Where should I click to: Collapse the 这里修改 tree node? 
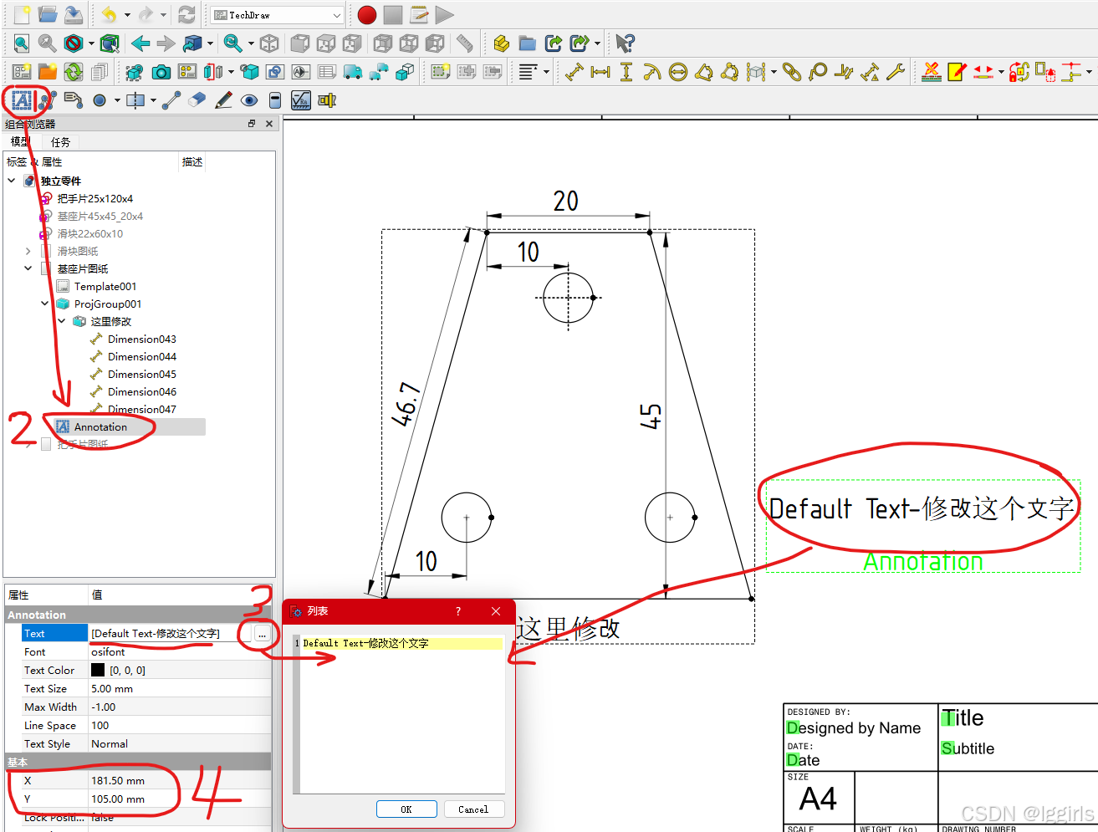(x=62, y=321)
